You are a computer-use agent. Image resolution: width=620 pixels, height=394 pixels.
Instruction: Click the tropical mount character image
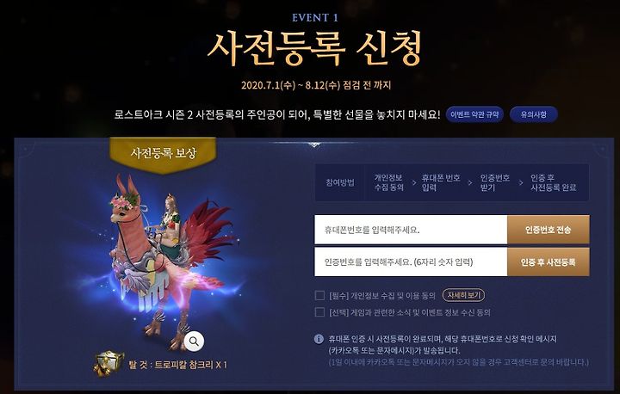pos(166,261)
